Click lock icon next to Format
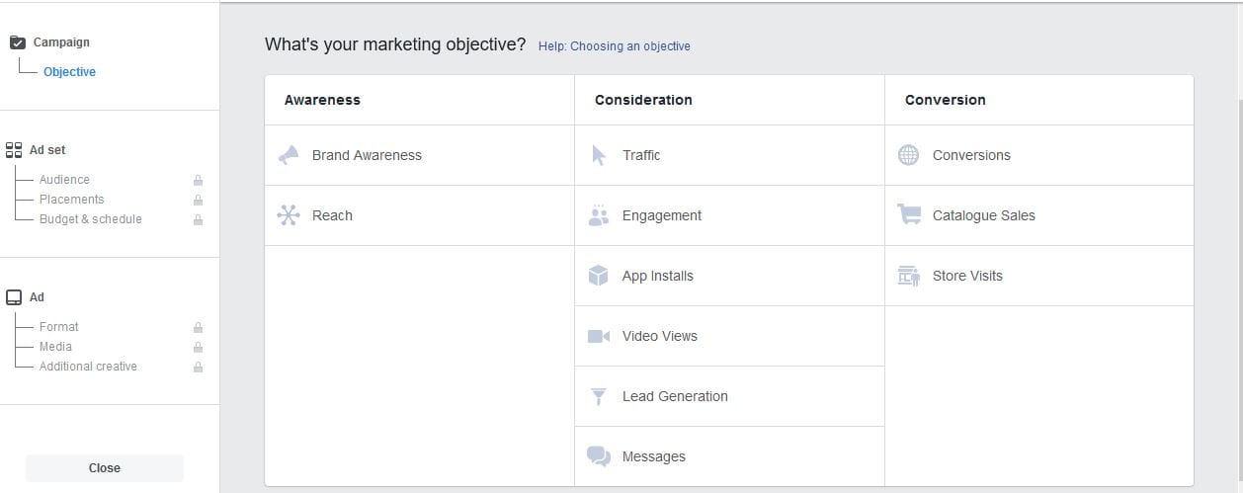Screen dimensions: 1243x493 point(199,327)
